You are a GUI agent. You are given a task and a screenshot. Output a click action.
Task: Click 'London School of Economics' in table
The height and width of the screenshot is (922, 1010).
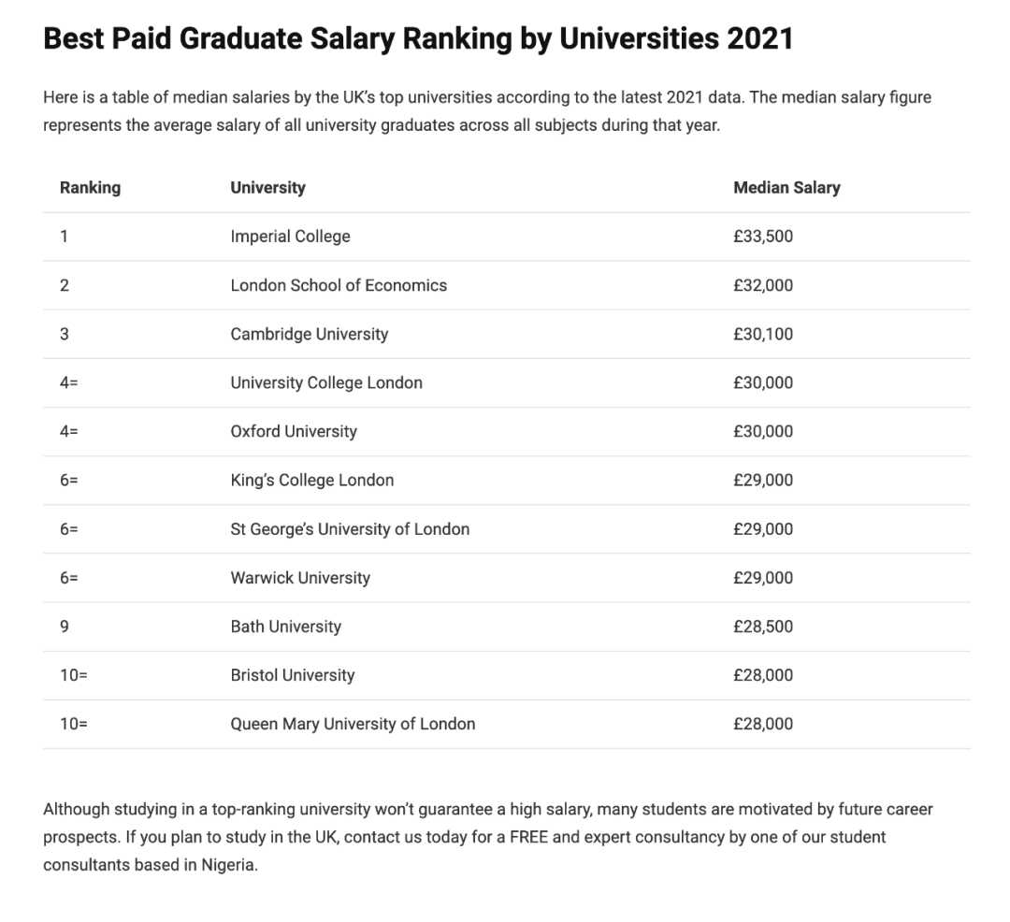pos(339,285)
